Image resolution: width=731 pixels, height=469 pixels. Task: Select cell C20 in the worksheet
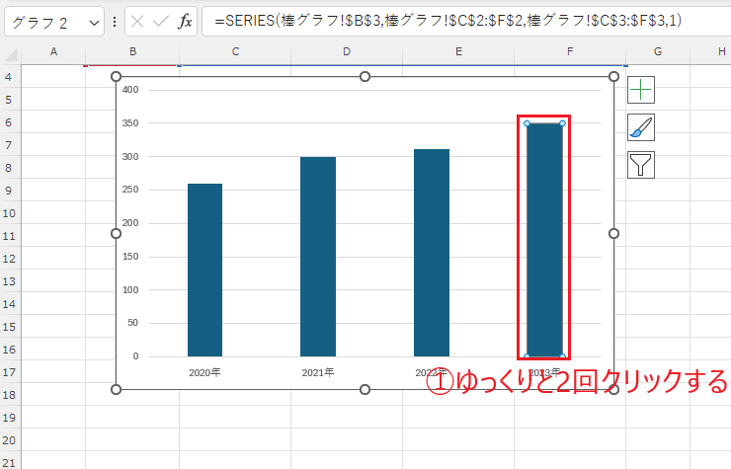pyautogui.click(x=235, y=439)
